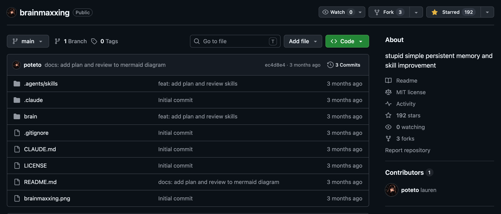
Task: Toggle the Starred button to unstar repository
Action: tap(453, 12)
